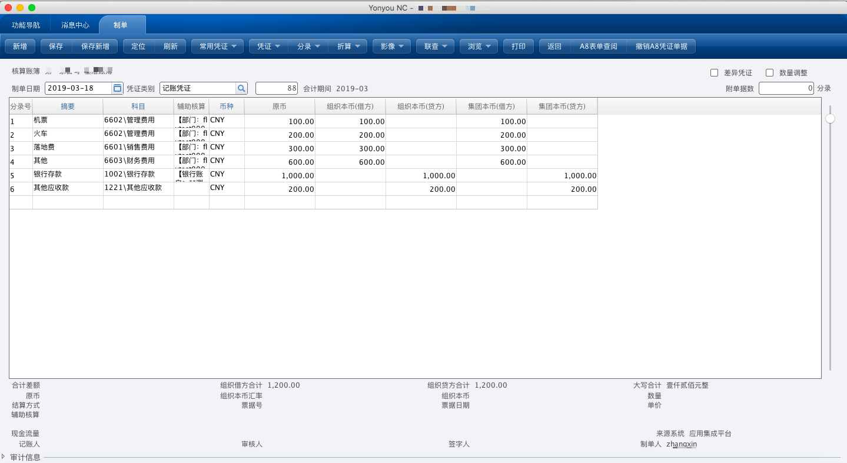Click 撤销A8凭证单据 in the toolbar

click(661, 46)
